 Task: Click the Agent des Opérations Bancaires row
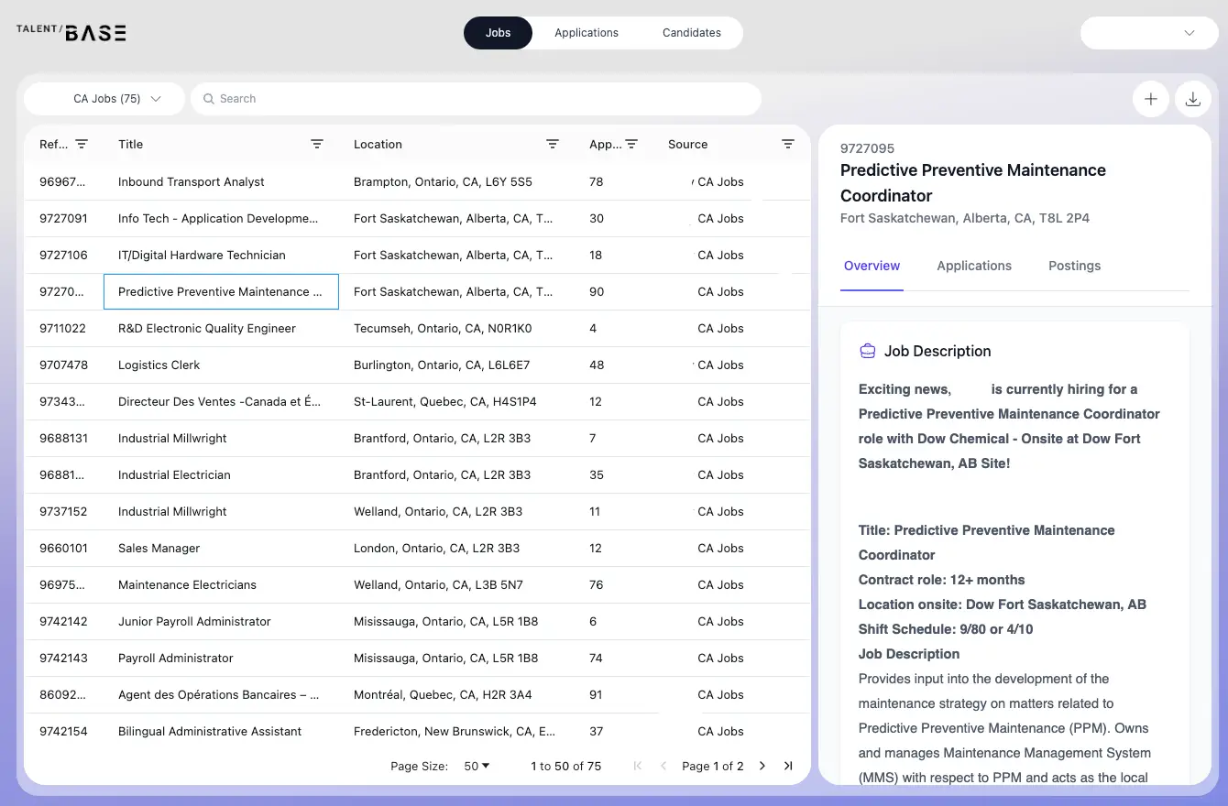417,694
